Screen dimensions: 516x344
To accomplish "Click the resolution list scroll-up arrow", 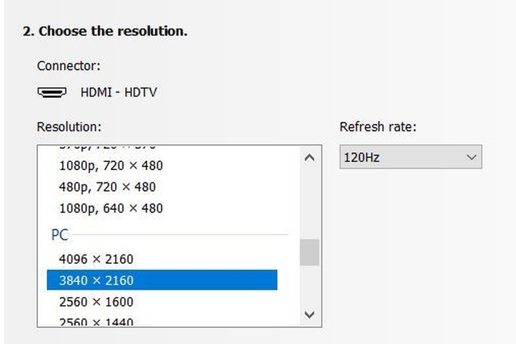I will (309, 158).
